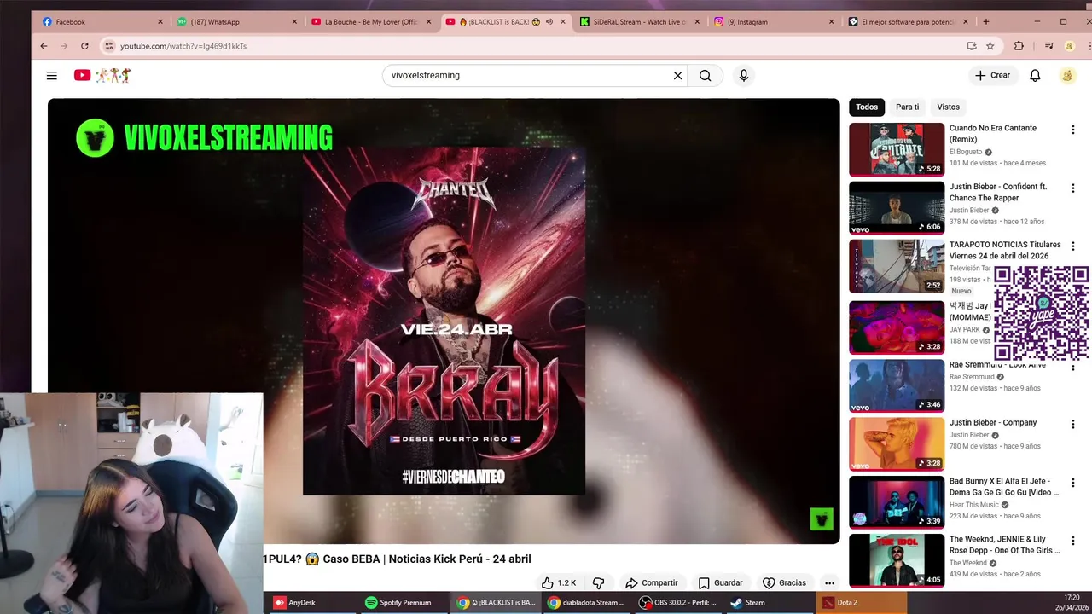Click El Bogueto channel name
The height and width of the screenshot is (614, 1092).
click(966, 152)
